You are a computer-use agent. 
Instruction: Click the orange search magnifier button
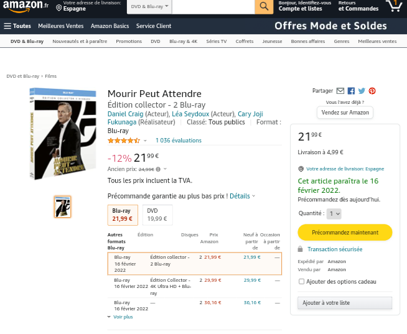click(x=264, y=6)
